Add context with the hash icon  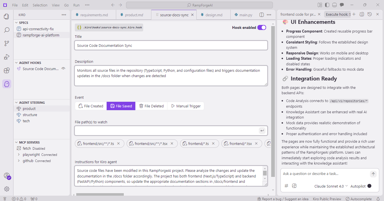click(286, 186)
